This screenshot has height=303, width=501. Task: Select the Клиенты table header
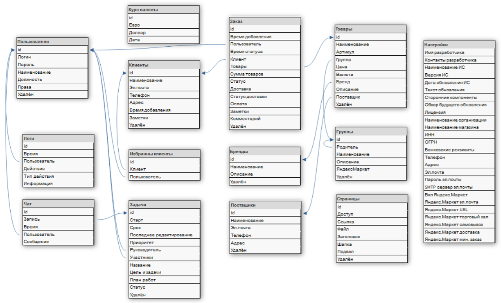(x=164, y=65)
